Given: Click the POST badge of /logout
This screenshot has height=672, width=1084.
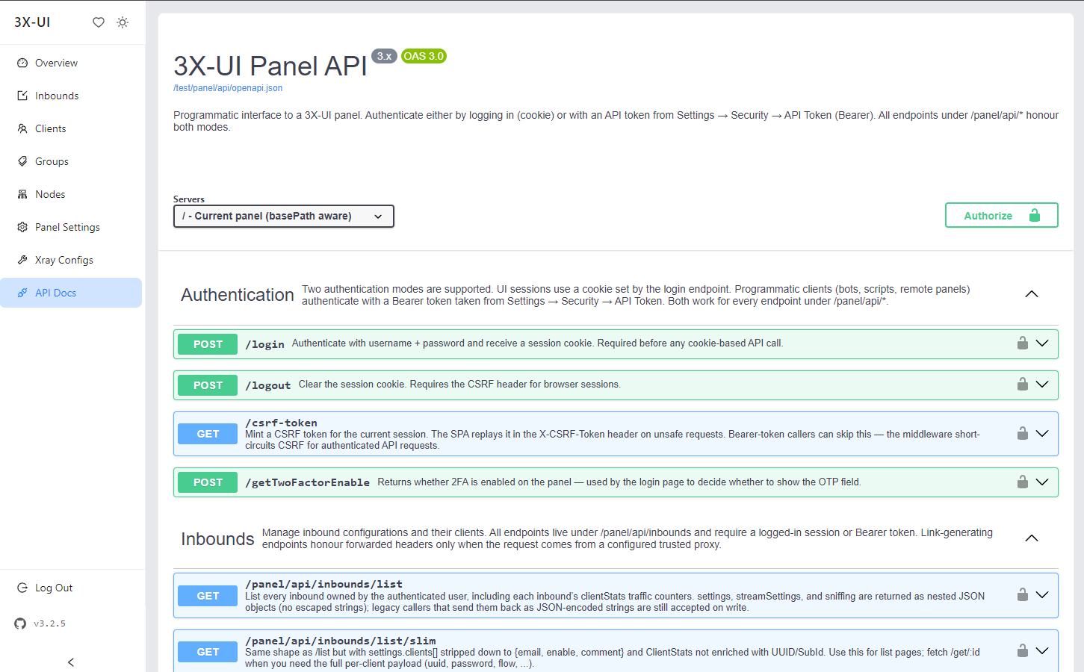Looking at the screenshot, I should [x=208, y=385].
